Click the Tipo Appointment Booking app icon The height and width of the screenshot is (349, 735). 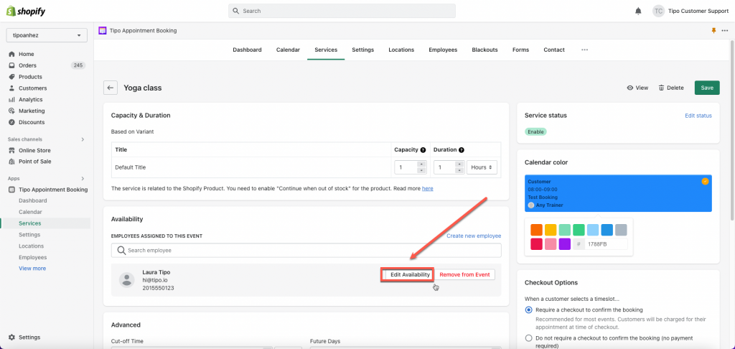(102, 30)
